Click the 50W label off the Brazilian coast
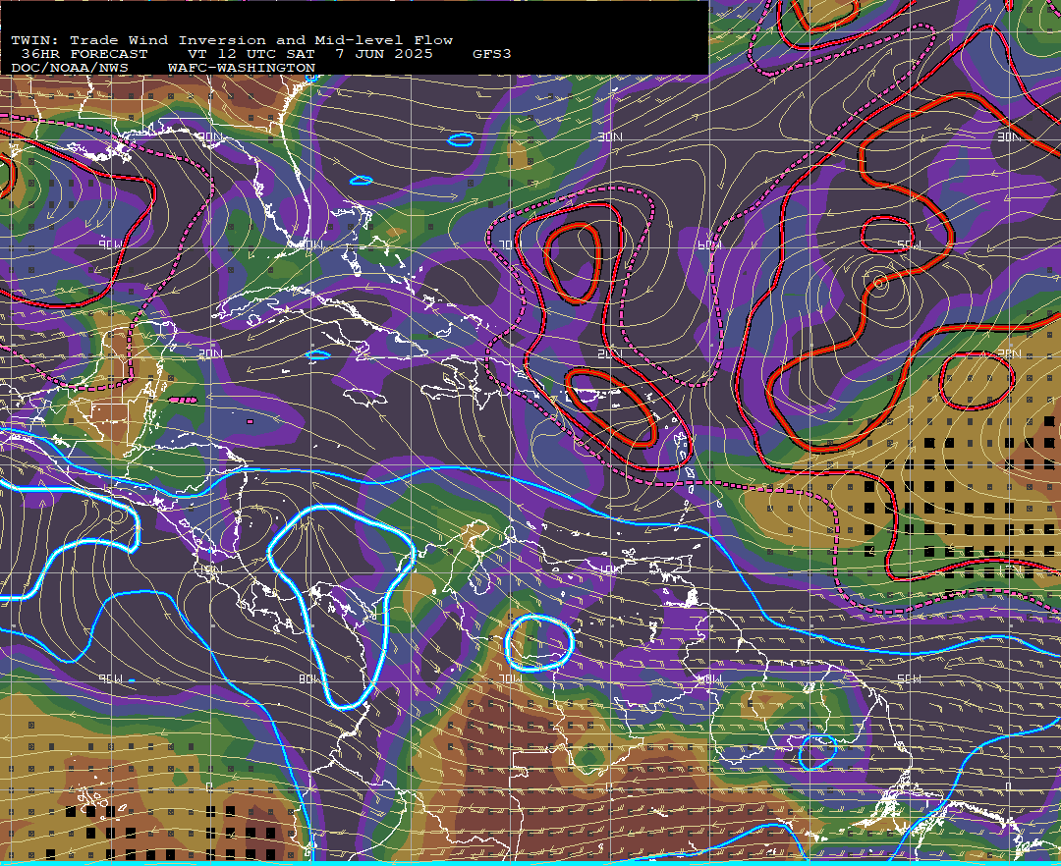The image size is (1061, 866). coord(909,678)
